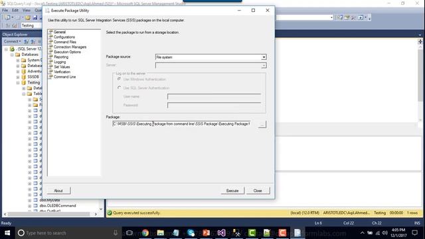Click the Open File folder toolbar icon
The image size is (425, 239).
[x=28, y=18]
